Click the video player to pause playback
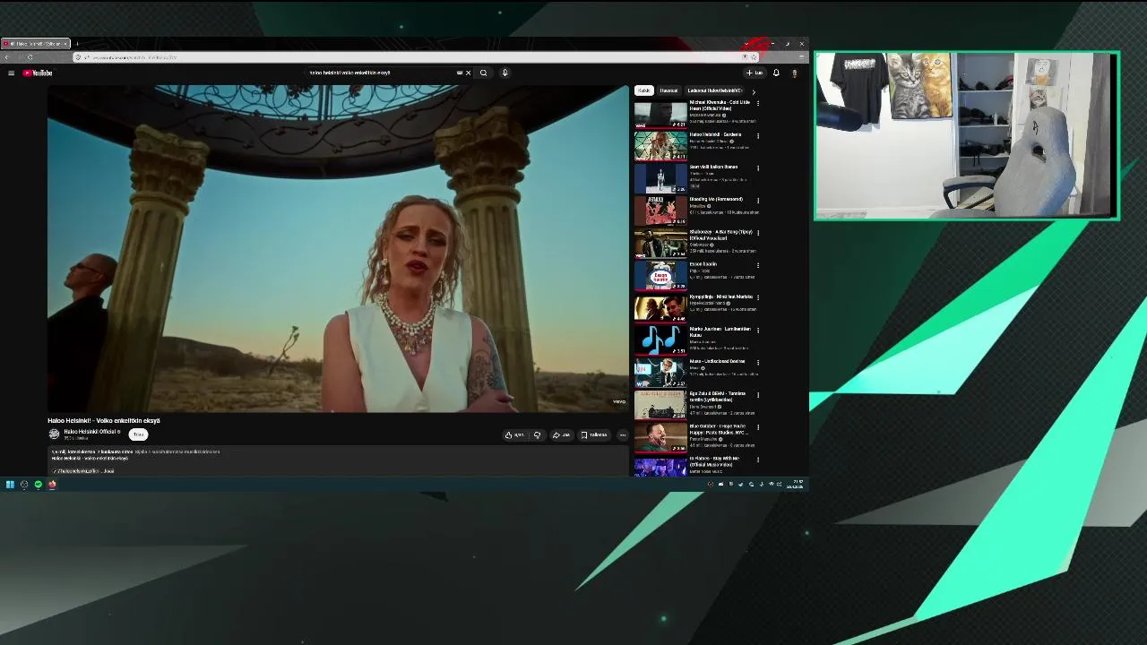Image resolution: width=1147 pixels, height=645 pixels. tap(339, 249)
